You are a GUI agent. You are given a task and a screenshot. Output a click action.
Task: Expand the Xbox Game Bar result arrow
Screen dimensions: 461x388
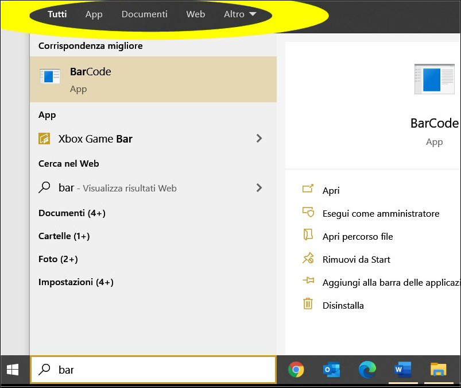pos(259,139)
